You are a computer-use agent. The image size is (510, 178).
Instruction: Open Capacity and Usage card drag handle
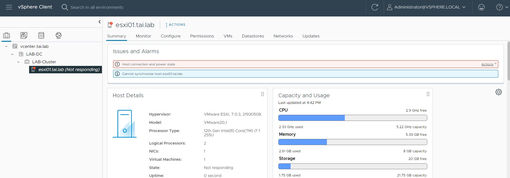(x=428, y=94)
